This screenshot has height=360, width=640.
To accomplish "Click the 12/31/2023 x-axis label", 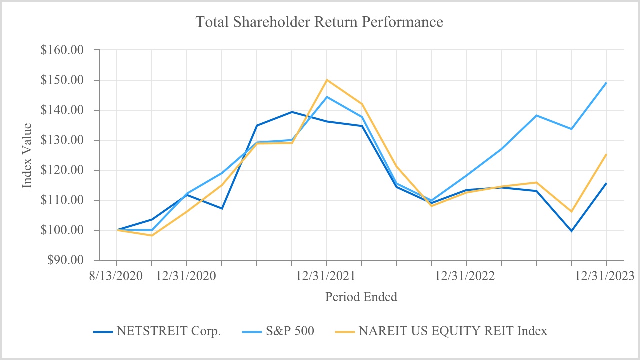I will pos(605,276).
